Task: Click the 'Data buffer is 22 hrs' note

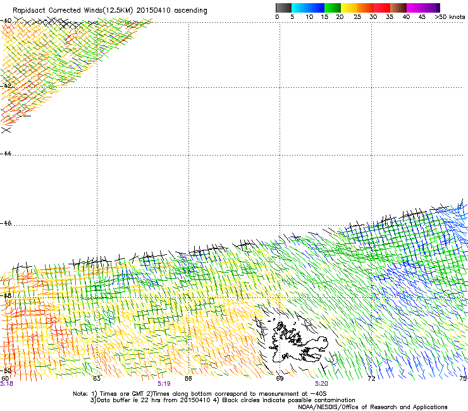Action: pos(223,400)
